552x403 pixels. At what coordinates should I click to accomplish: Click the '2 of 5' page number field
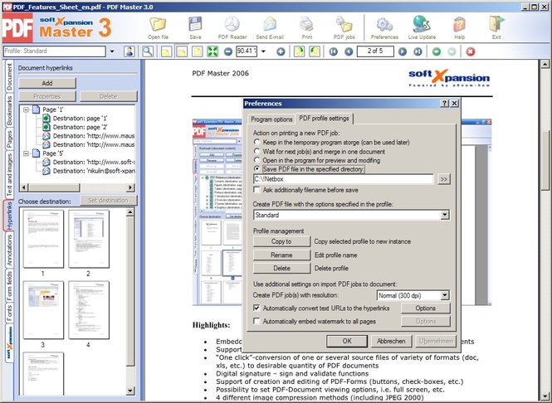375,51
